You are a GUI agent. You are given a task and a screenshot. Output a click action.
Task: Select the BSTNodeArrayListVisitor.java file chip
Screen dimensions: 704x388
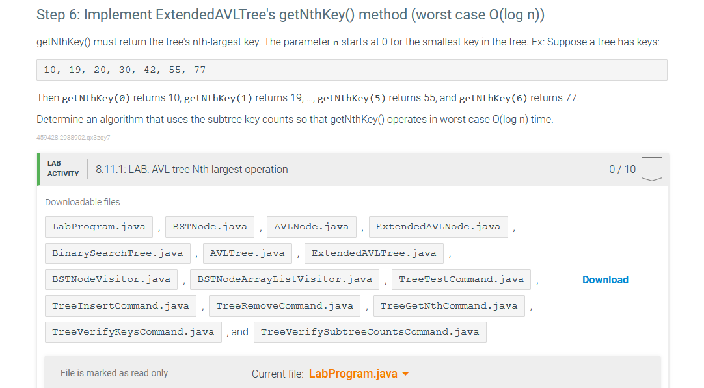click(x=285, y=279)
